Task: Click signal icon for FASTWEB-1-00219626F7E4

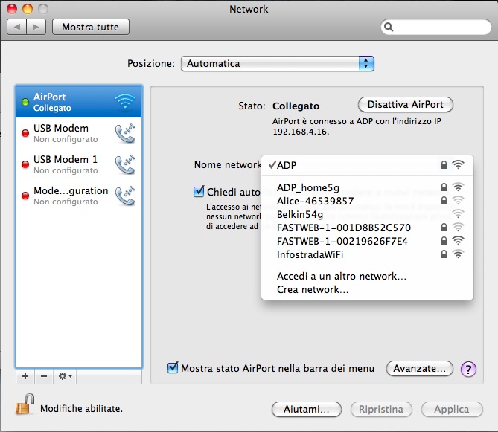Action: 458,240
